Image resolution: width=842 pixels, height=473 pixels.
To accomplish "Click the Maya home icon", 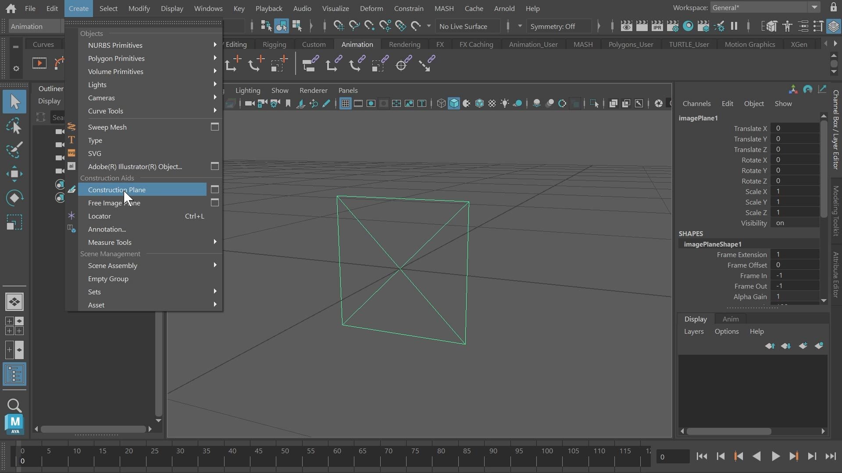I will click(x=11, y=8).
